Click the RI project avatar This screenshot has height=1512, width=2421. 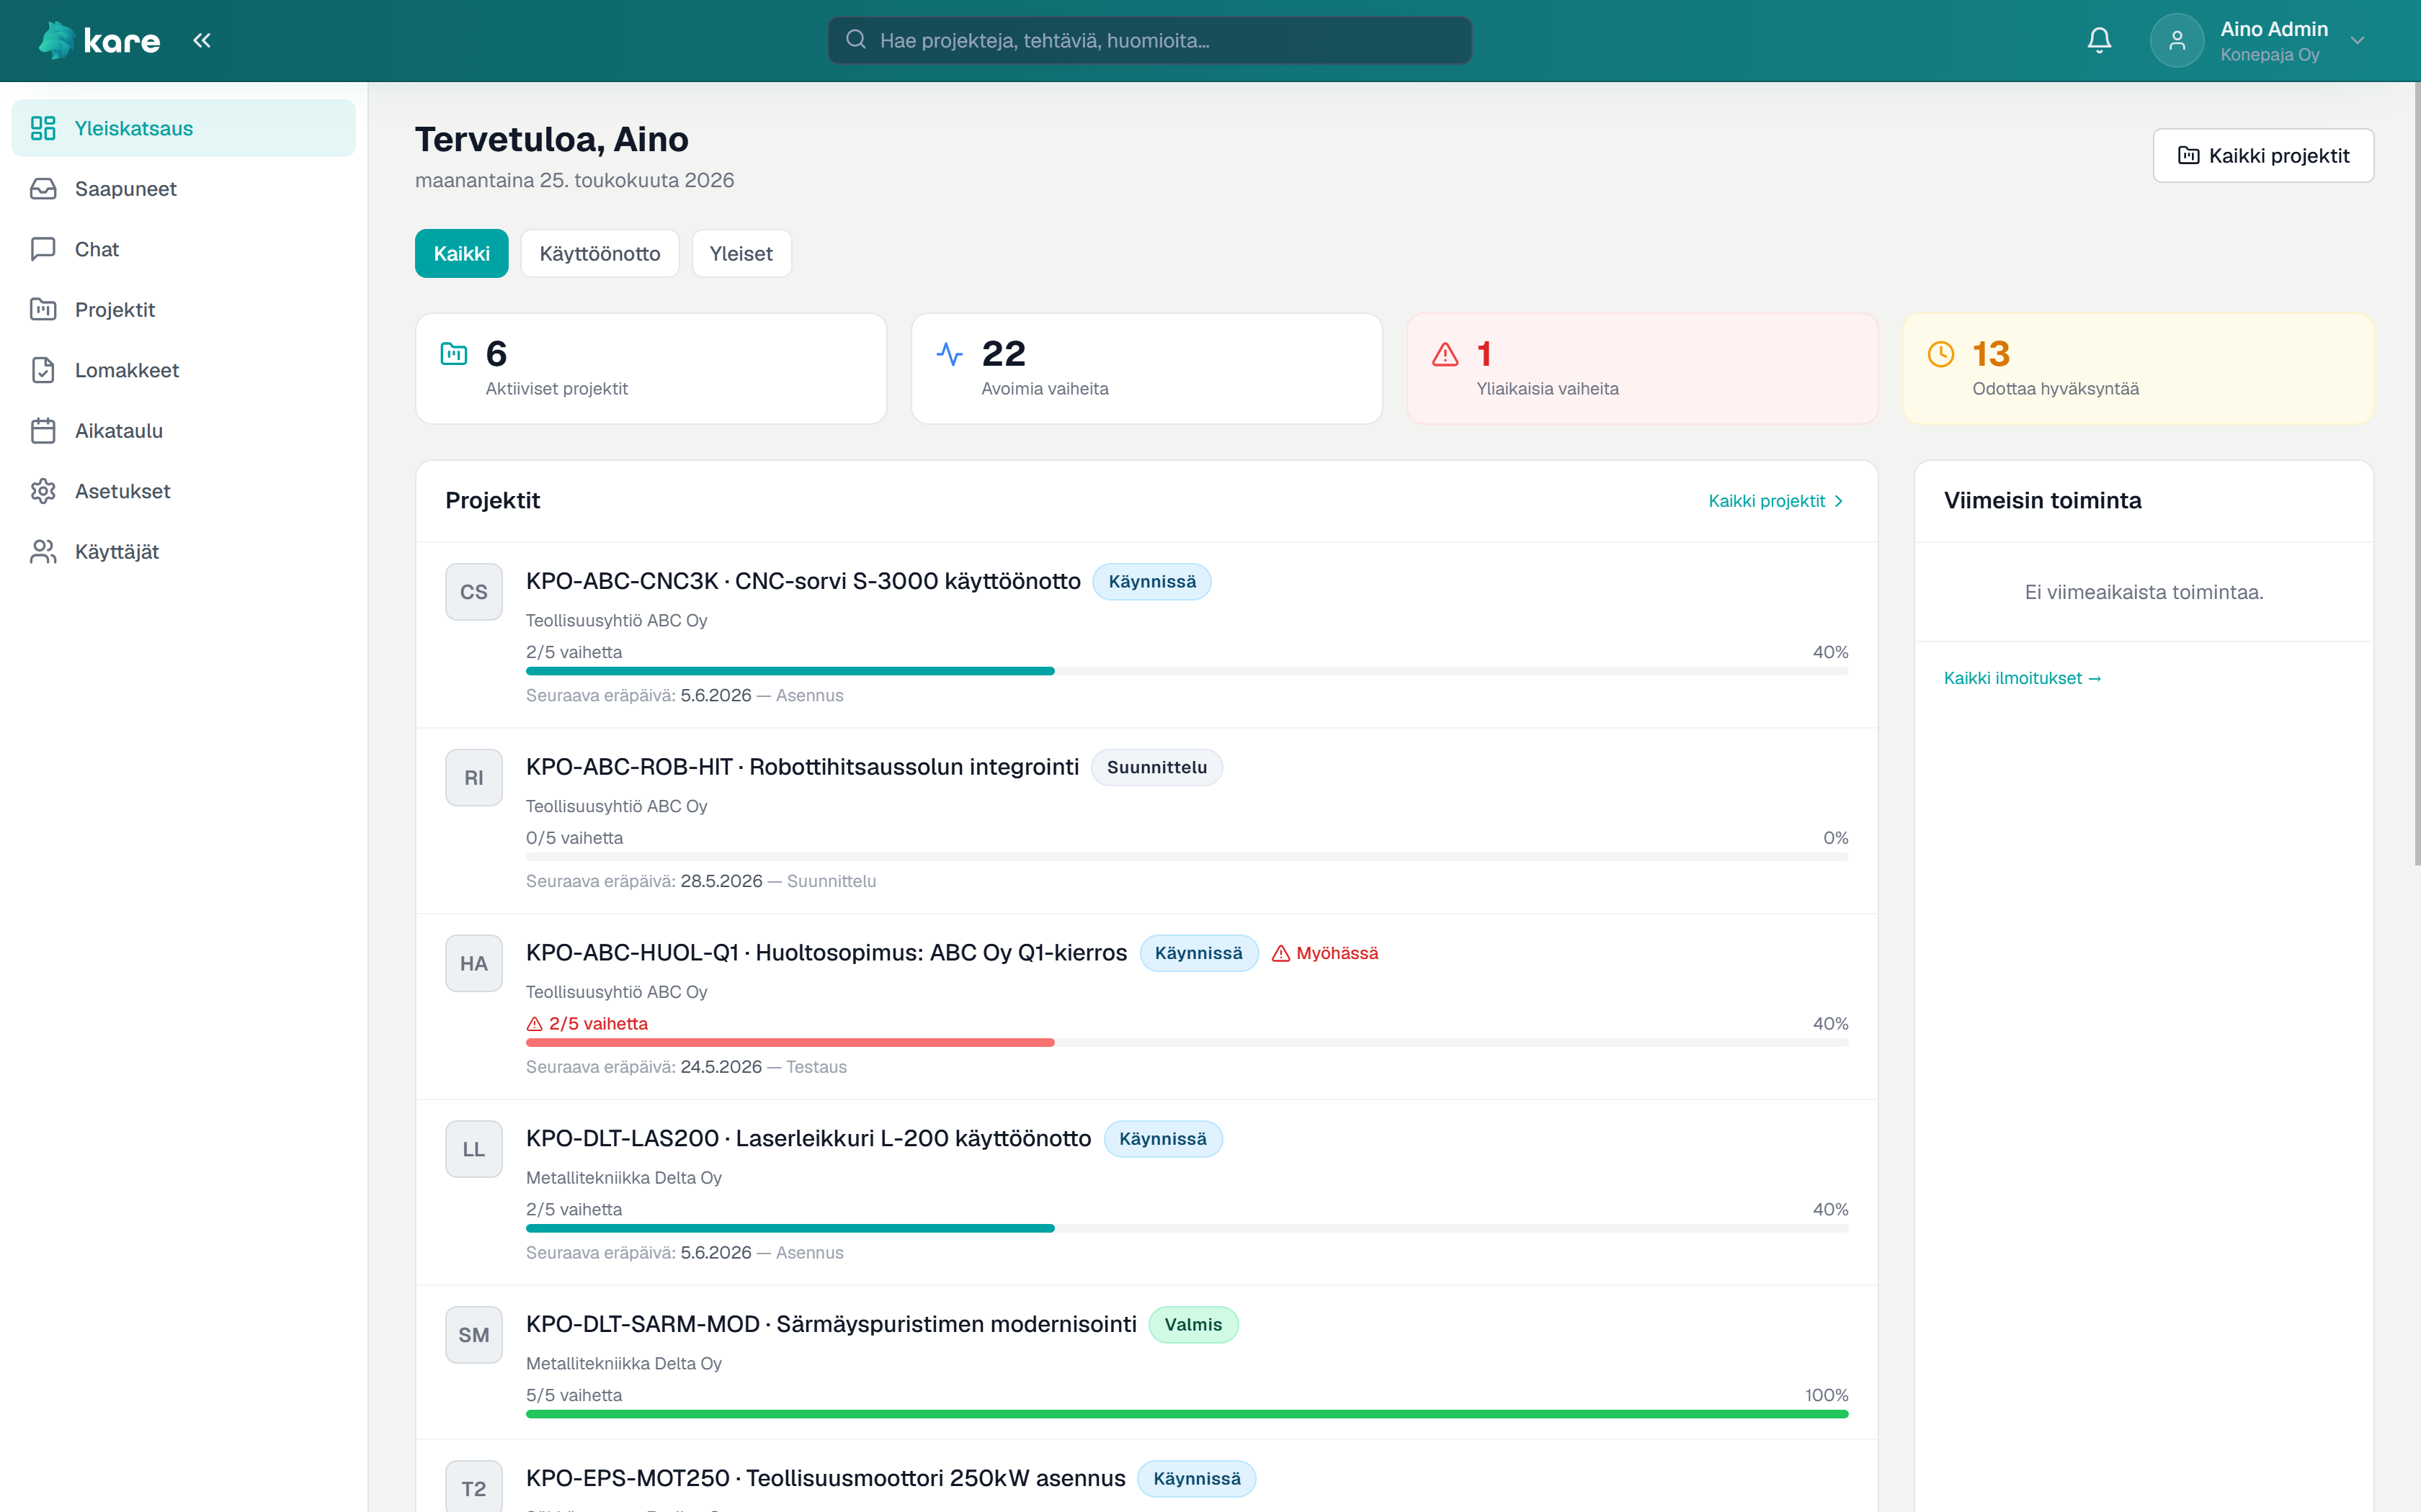(474, 778)
